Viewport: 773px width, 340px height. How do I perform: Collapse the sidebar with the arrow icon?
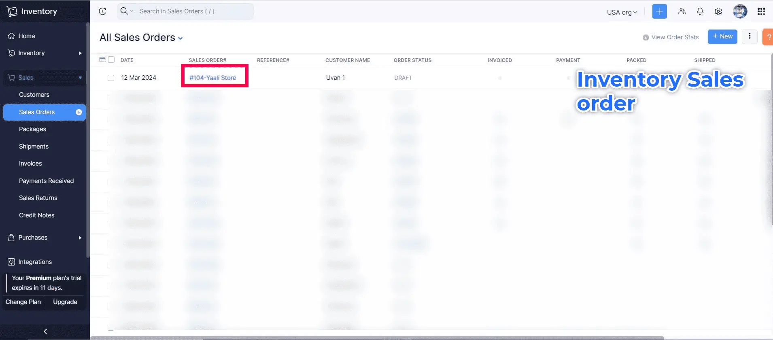[45, 331]
